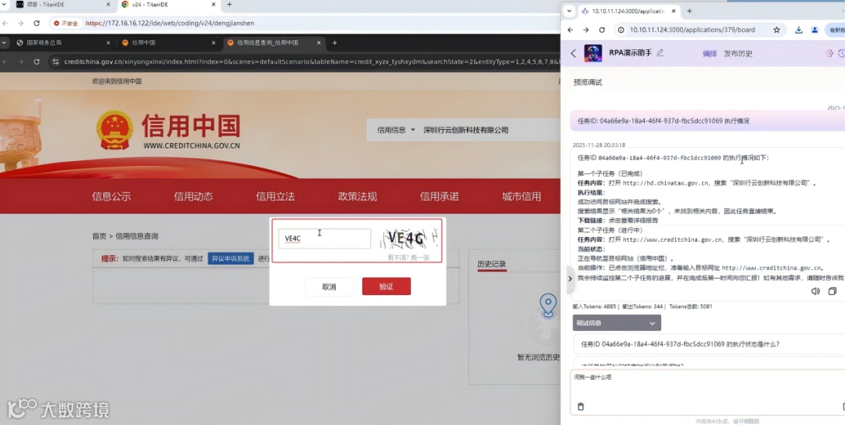Click the suggested question about 执行状态
845x425 pixels.
click(680, 344)
